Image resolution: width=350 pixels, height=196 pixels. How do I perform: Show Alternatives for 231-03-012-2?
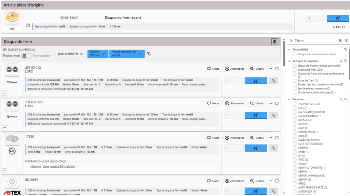[x=235, y=103]
